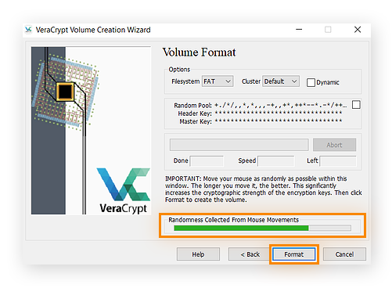The height and width of the screenshot is (288, 392).
Task: Click the Volume Format heading
Action: point(200,52)
